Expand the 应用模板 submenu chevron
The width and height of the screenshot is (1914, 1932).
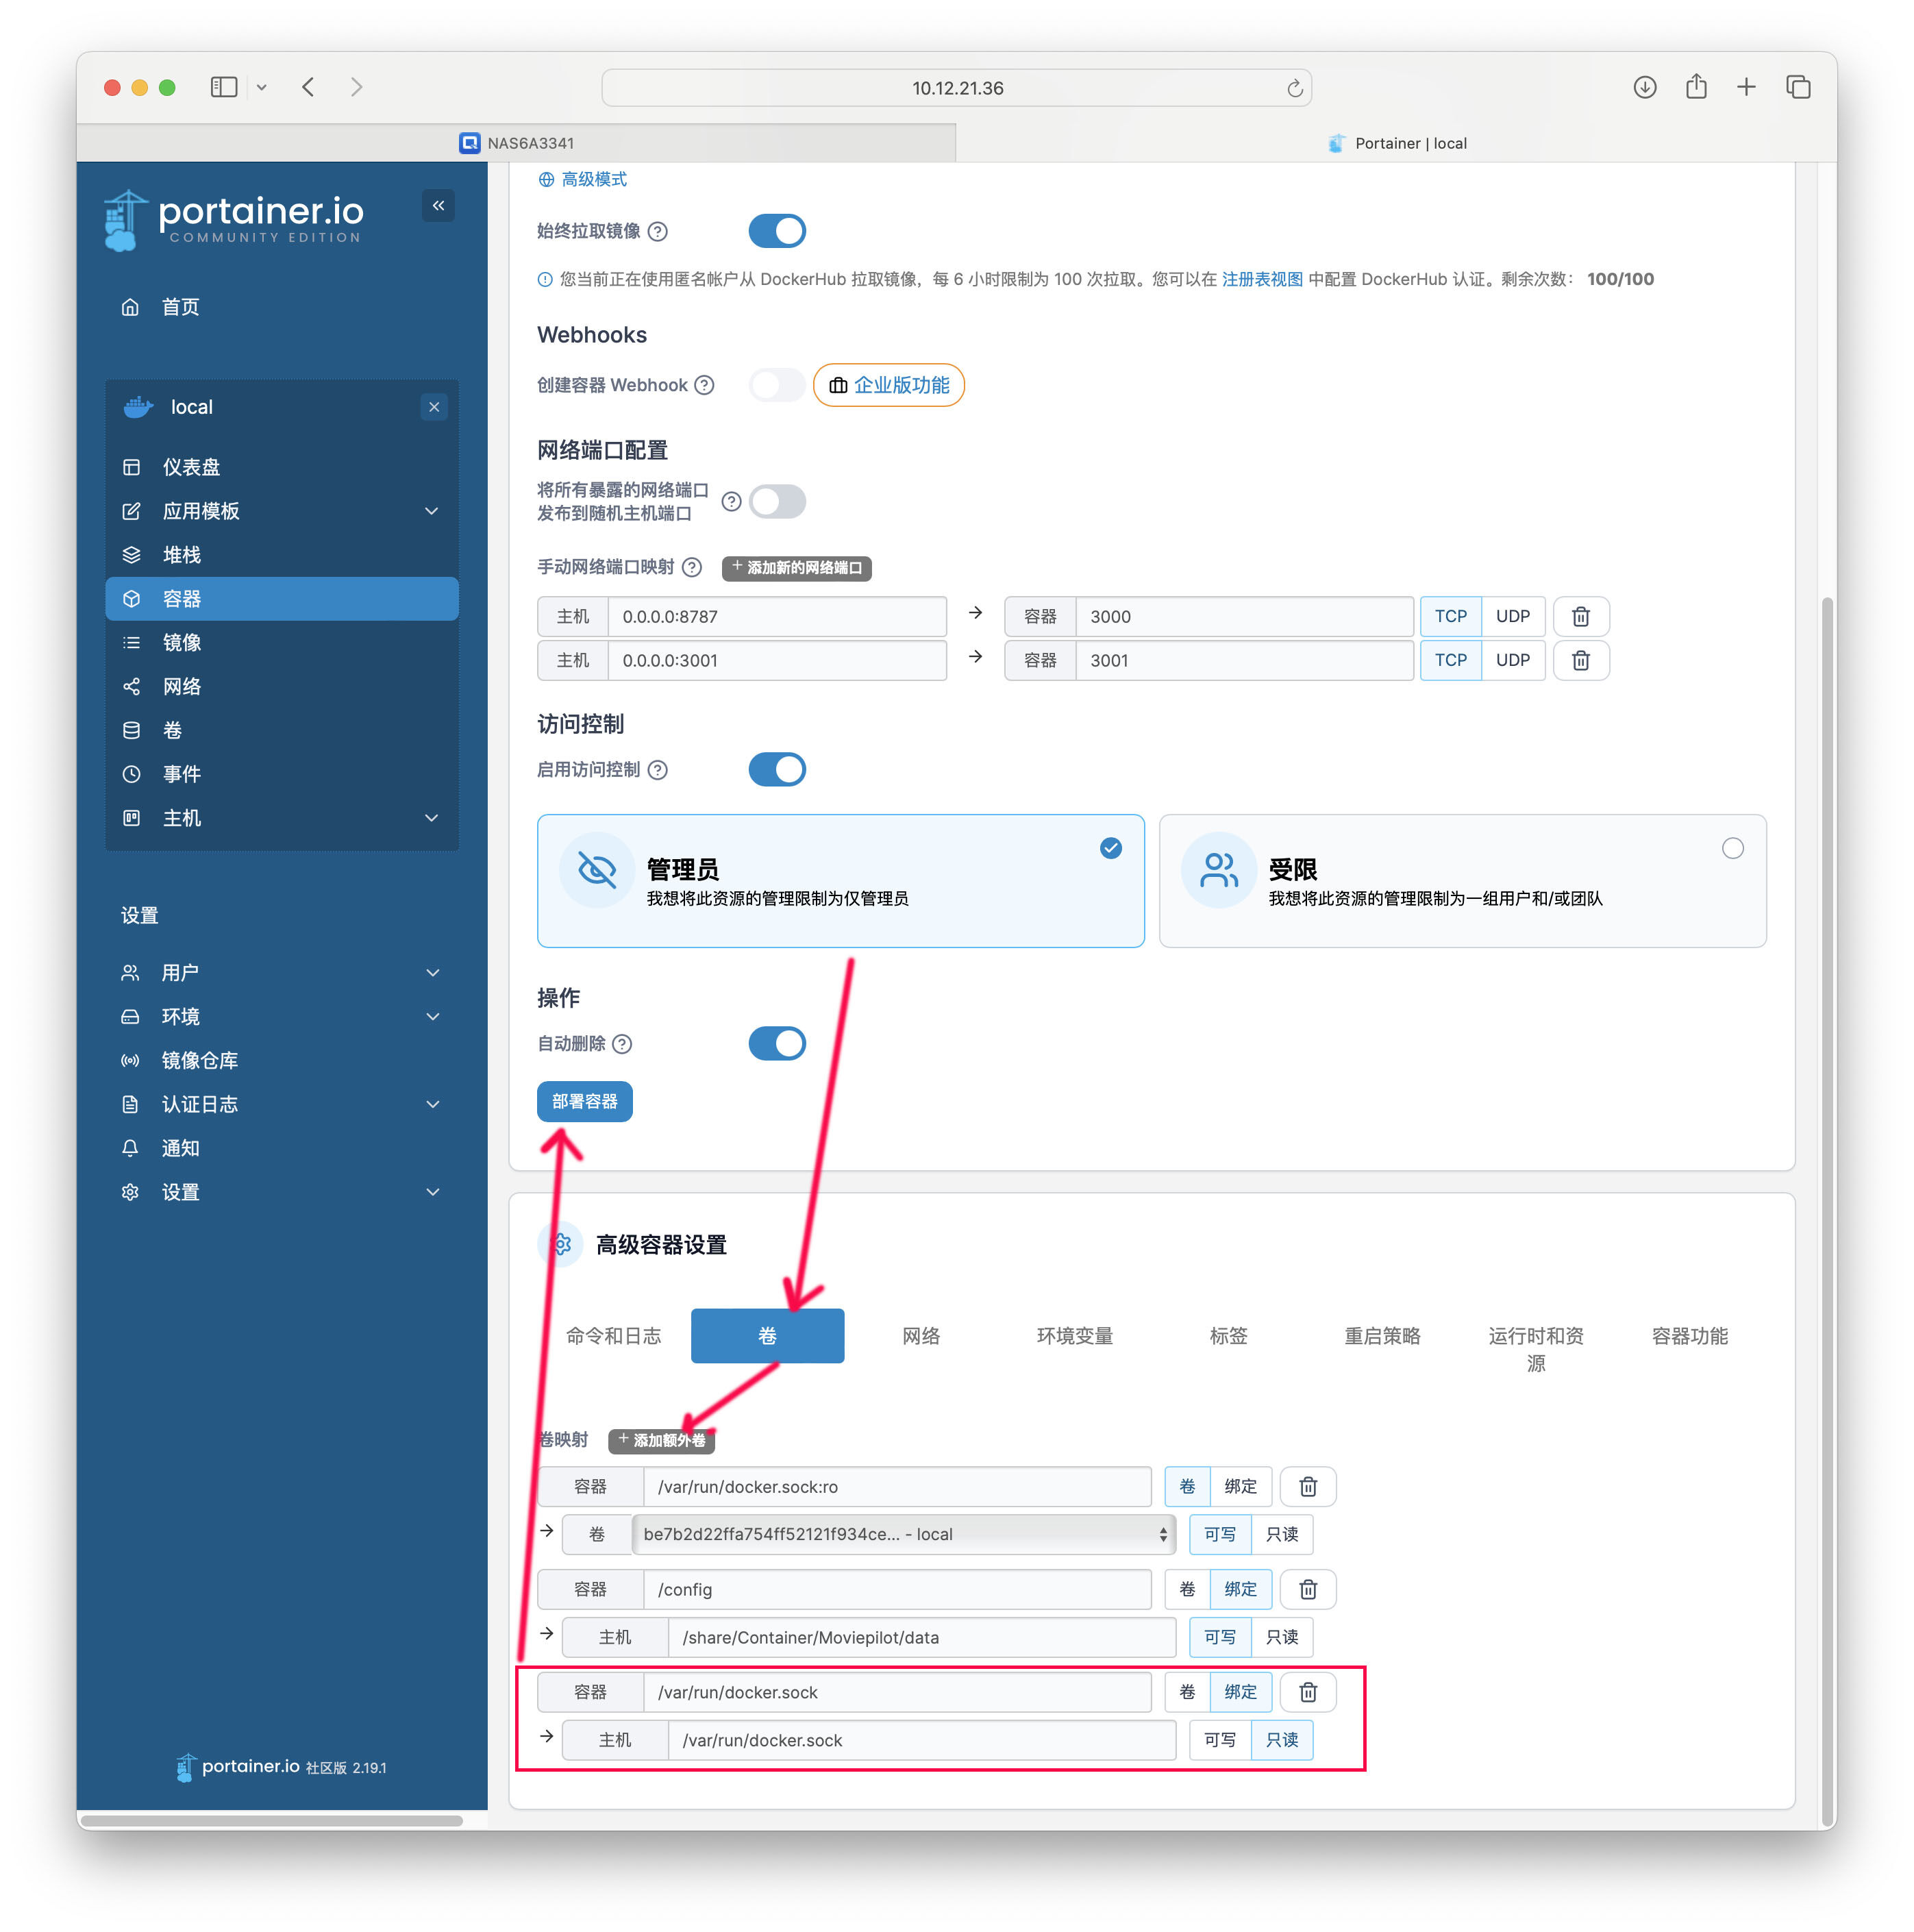coord(432,511)
